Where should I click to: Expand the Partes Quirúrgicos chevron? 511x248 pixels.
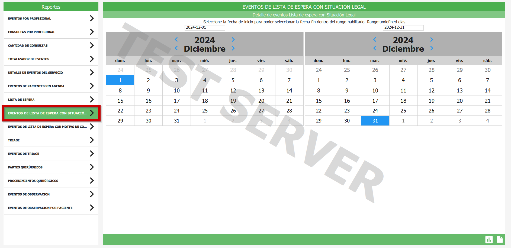[92, 167]
